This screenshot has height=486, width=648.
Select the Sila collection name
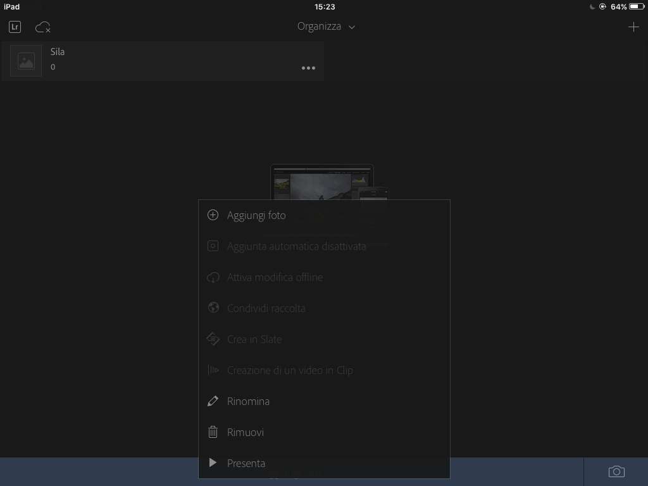tap(58, 52)
